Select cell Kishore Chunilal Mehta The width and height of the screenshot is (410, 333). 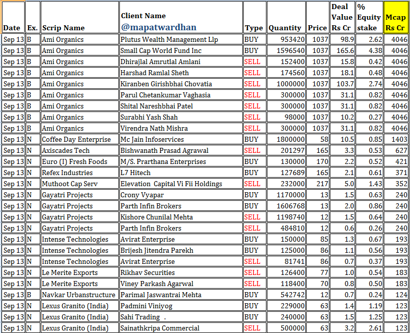pos(181,217)
